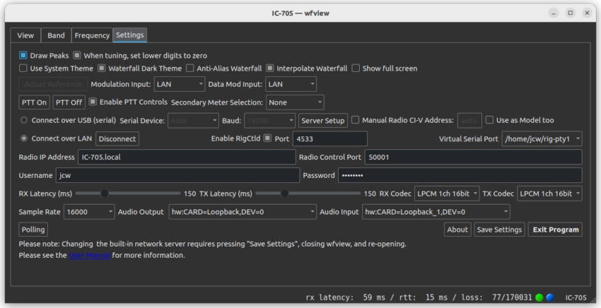Open the Virtual Serial Port dropdown
The image size is (601, 308).
pos(542,138)
